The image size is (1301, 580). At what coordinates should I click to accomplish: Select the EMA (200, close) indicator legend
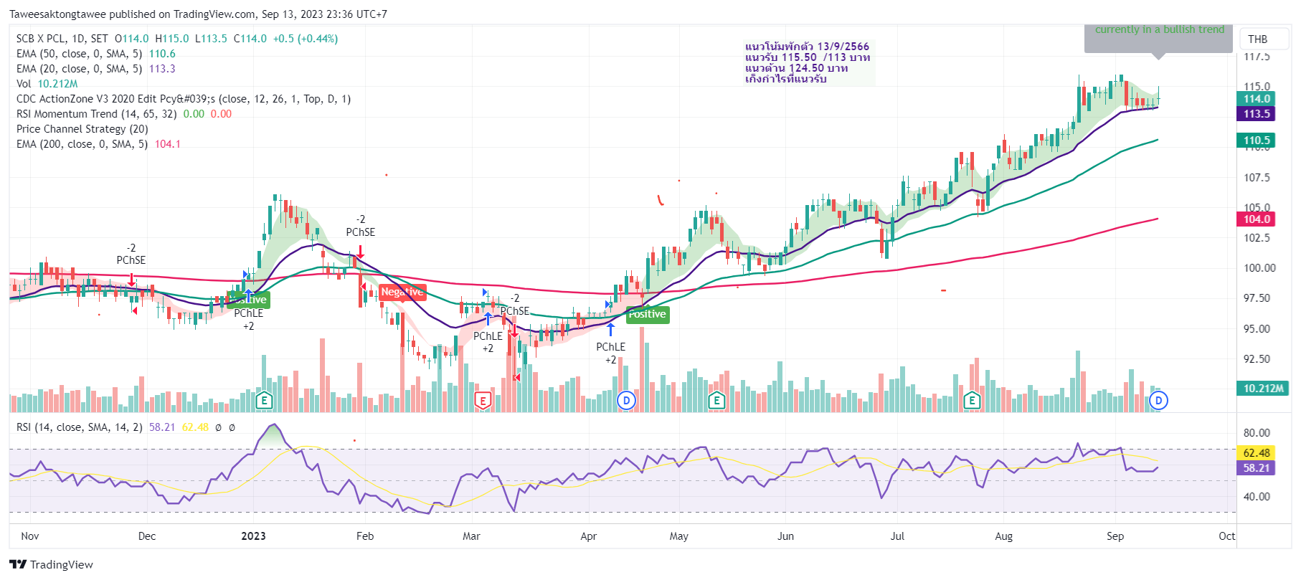[98, 144]
